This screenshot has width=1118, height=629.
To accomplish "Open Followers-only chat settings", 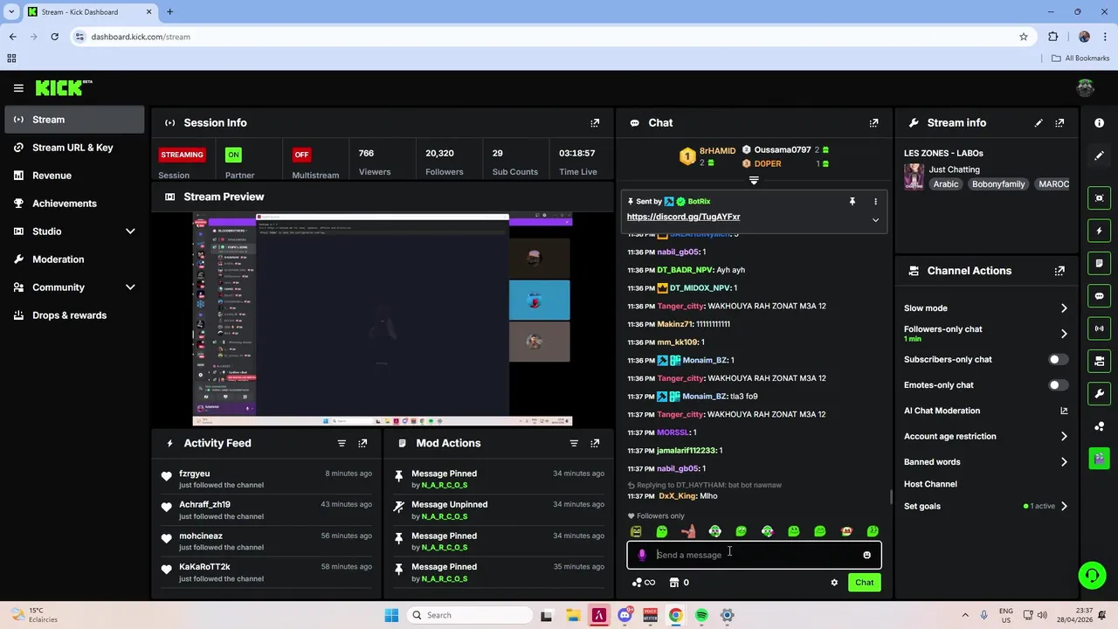I will (986, 334).
